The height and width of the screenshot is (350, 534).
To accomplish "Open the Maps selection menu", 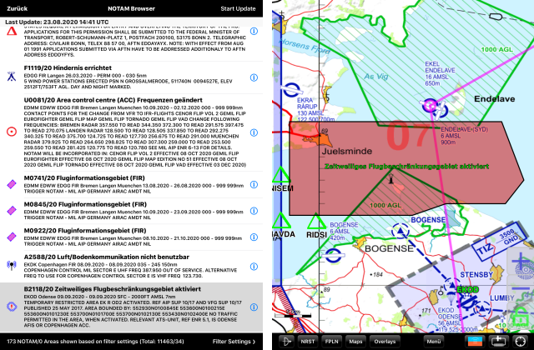I will pos(356,341).
